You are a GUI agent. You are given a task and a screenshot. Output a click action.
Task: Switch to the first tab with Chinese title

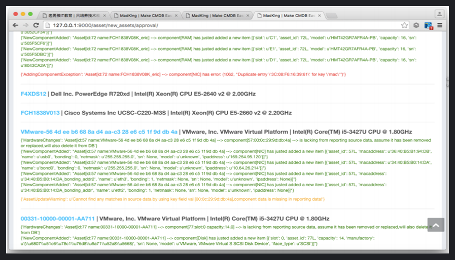click(x=71, y=15)
